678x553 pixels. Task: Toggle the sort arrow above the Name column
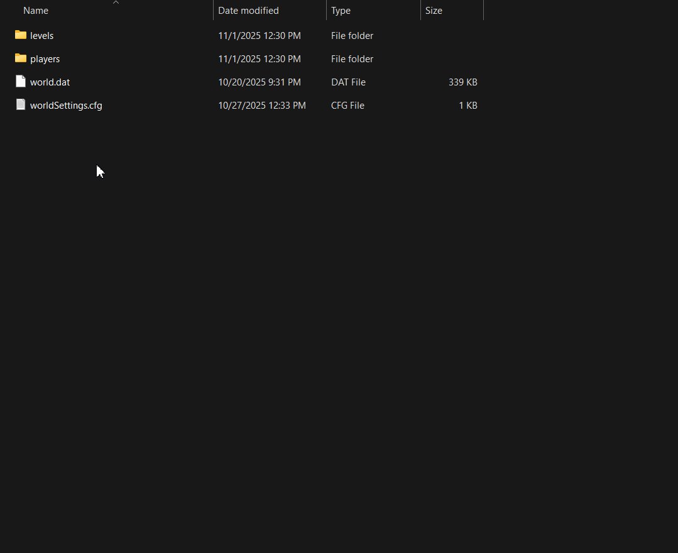[116, 3]
